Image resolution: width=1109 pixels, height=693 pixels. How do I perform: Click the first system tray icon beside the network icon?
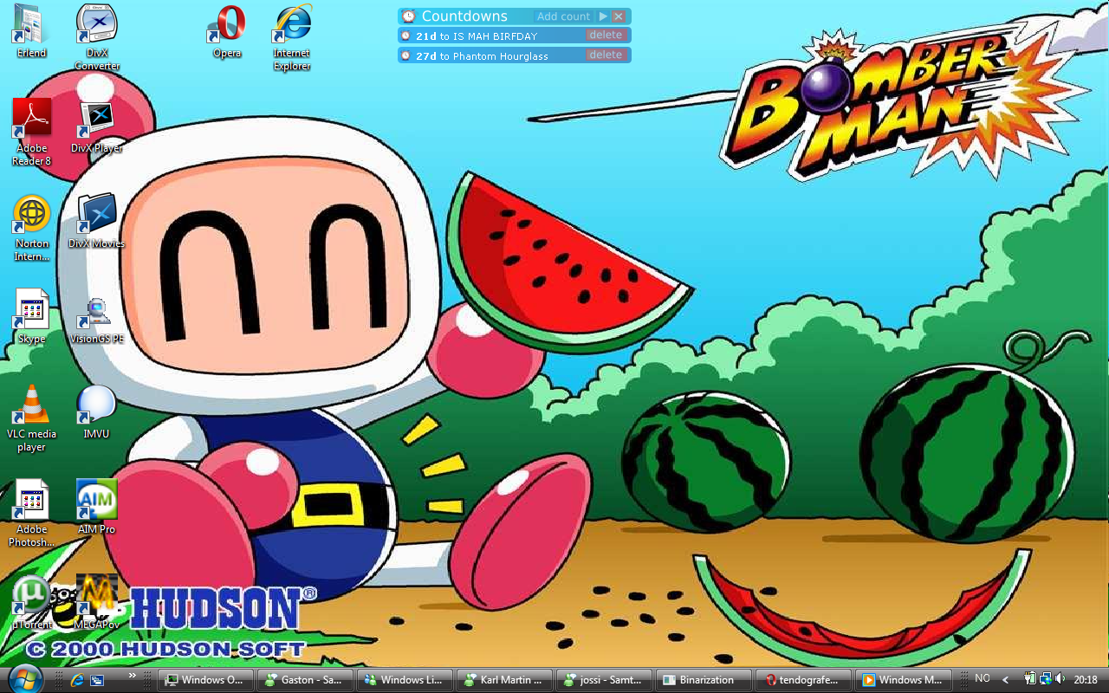[1031, 679]
